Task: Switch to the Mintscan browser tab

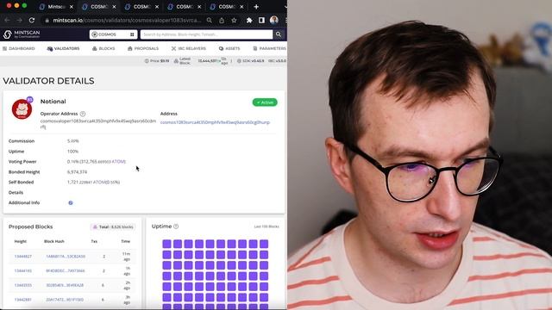Action: (55, 7)
